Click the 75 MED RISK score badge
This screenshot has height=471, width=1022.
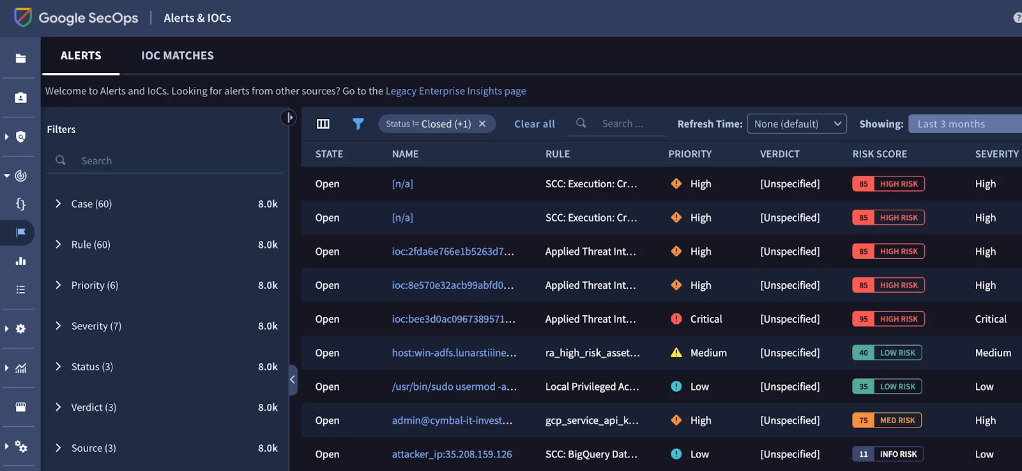pyautogui.click(x=887, y=420)
